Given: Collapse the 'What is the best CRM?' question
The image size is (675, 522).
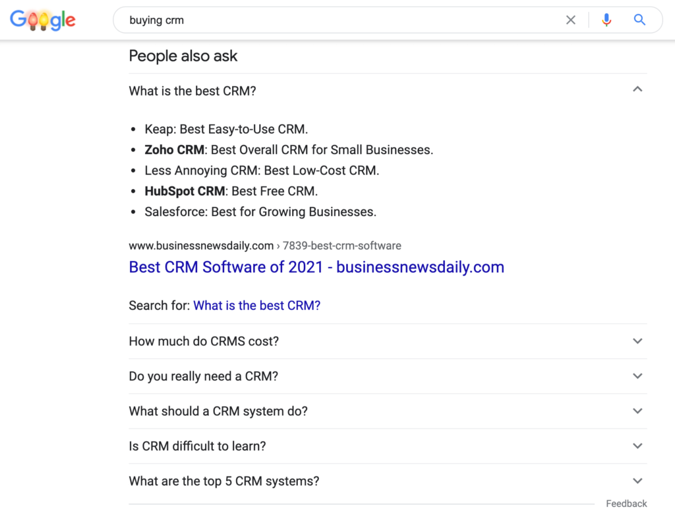Looking at the screenshot, I should coord(637,88).
